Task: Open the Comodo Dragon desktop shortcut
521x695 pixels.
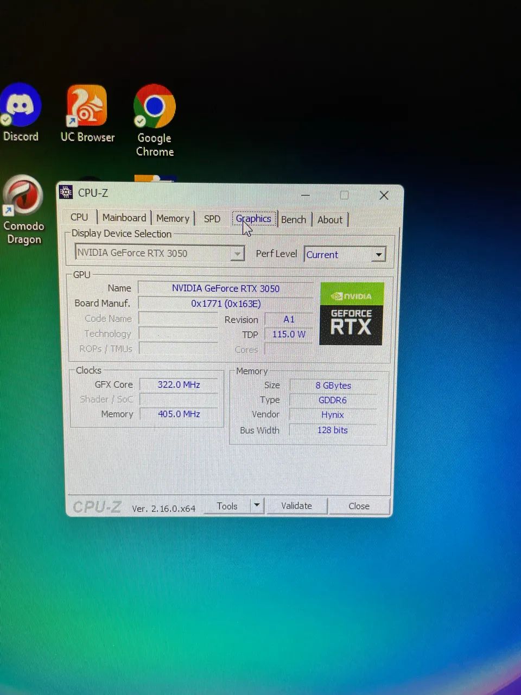Action: pyautogui.click(x=23, y=210)
